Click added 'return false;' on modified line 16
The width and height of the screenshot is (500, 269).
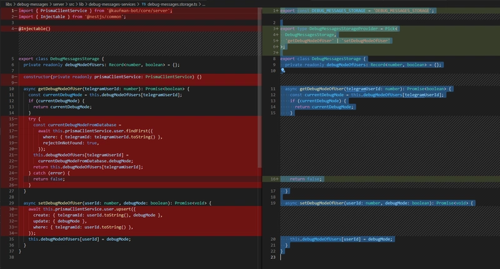(306, 179)
